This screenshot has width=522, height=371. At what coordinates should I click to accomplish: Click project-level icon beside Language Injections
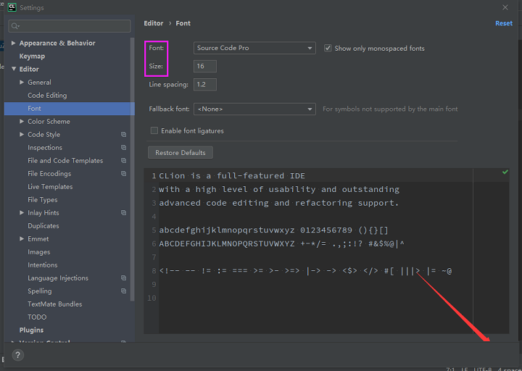click(x=123, y=278)
